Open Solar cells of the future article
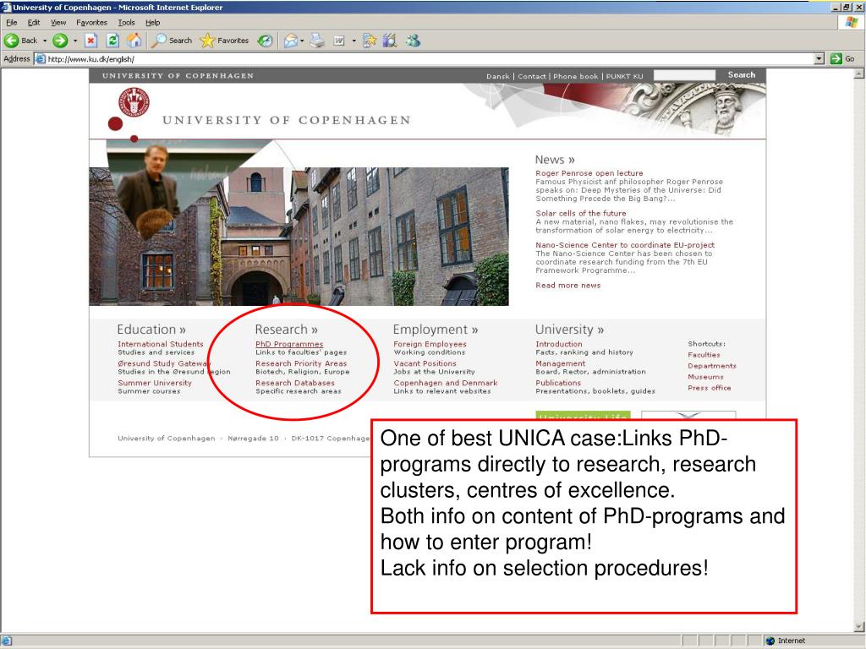This screenshot has width=866, height=649. (580, 213)
